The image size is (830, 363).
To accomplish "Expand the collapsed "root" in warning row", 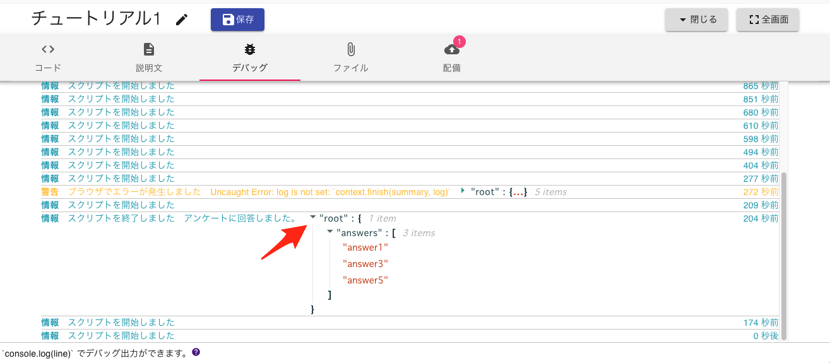I will click(463, 191).
